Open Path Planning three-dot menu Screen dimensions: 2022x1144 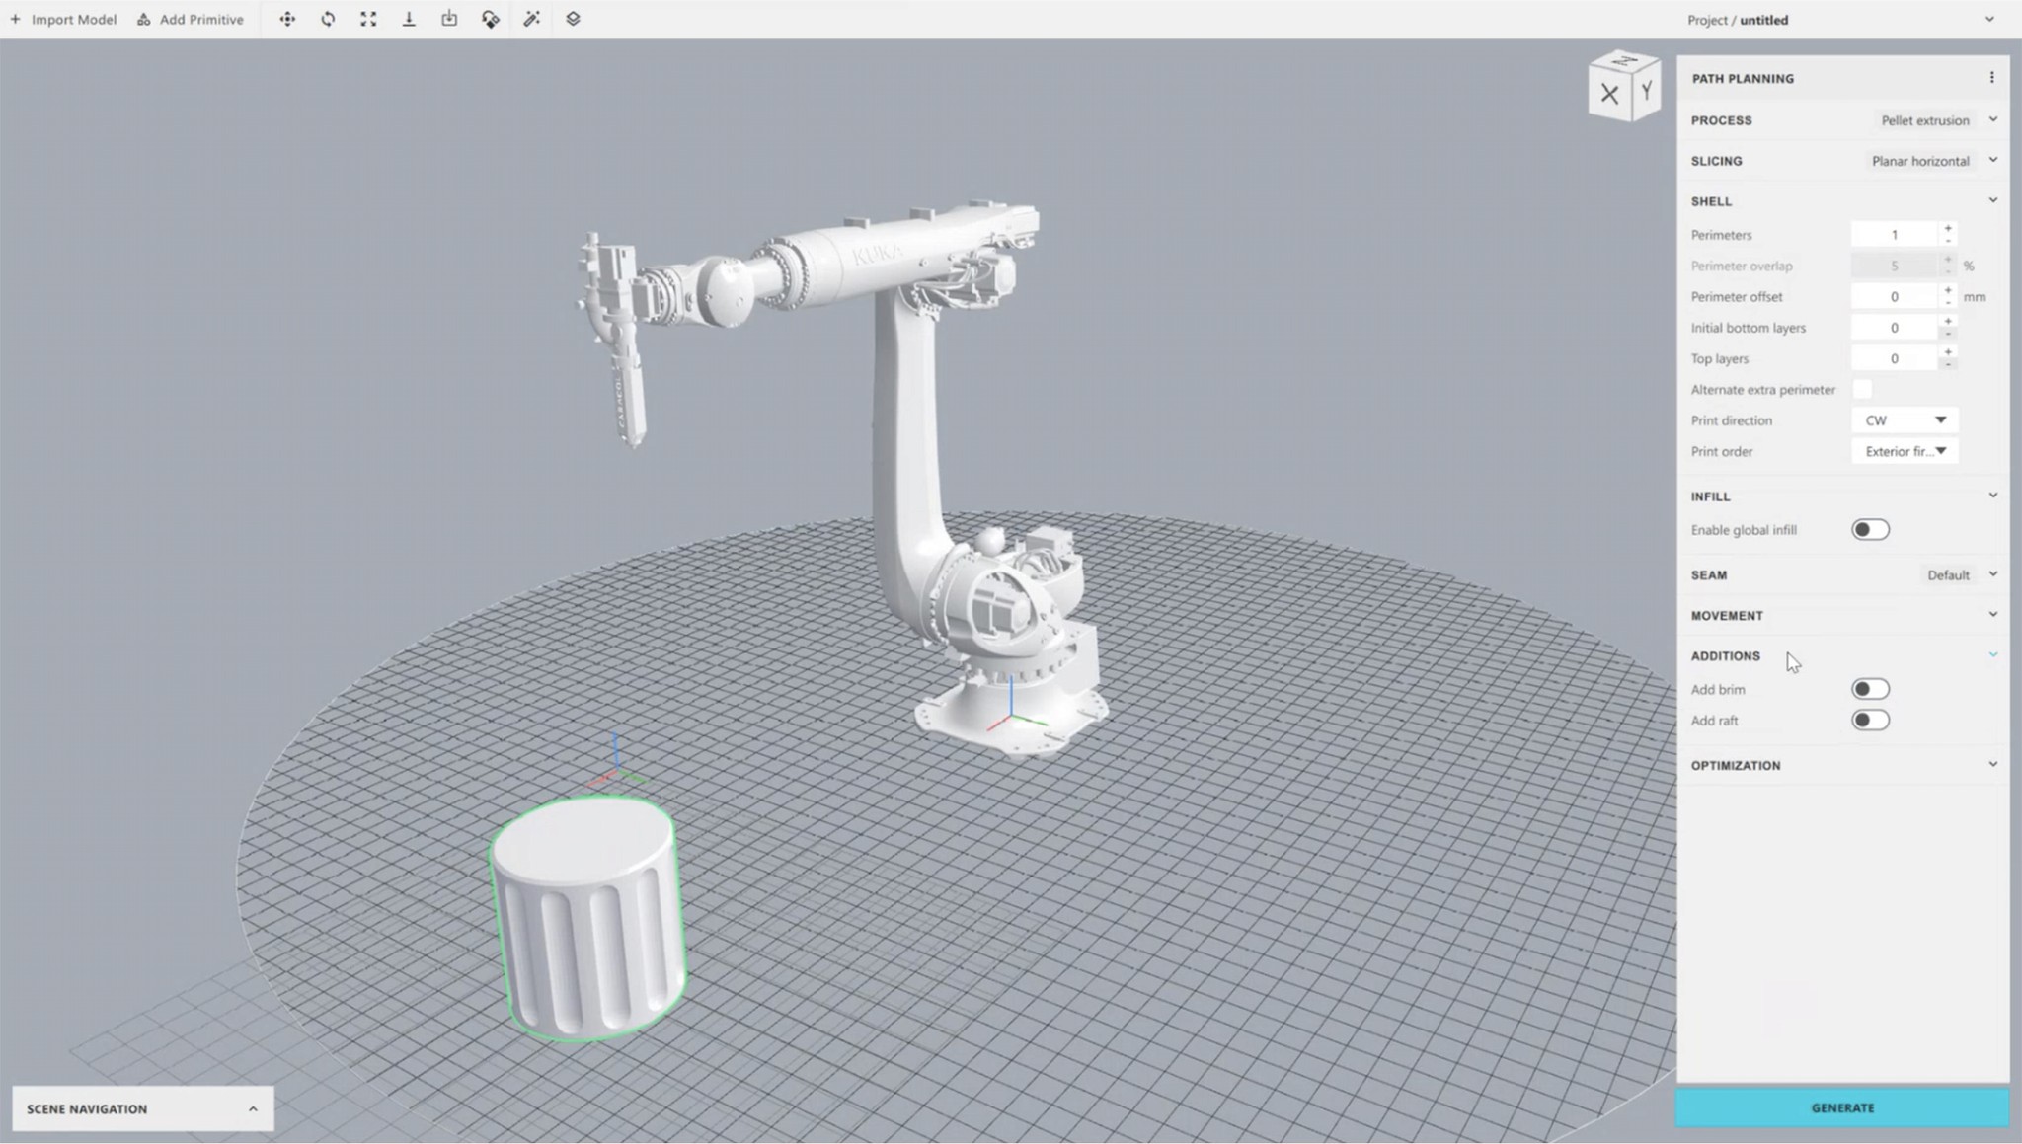coord(1991,77)
